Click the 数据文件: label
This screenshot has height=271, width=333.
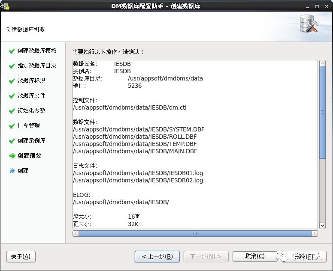pyautogui.click(x=85, y=122)
